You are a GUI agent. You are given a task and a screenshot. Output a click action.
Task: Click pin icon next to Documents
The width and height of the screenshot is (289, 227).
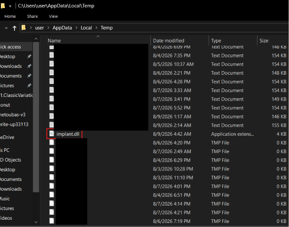29,76
